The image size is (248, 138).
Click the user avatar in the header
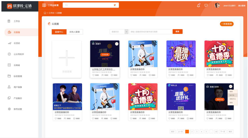click(x=217, y=5)
